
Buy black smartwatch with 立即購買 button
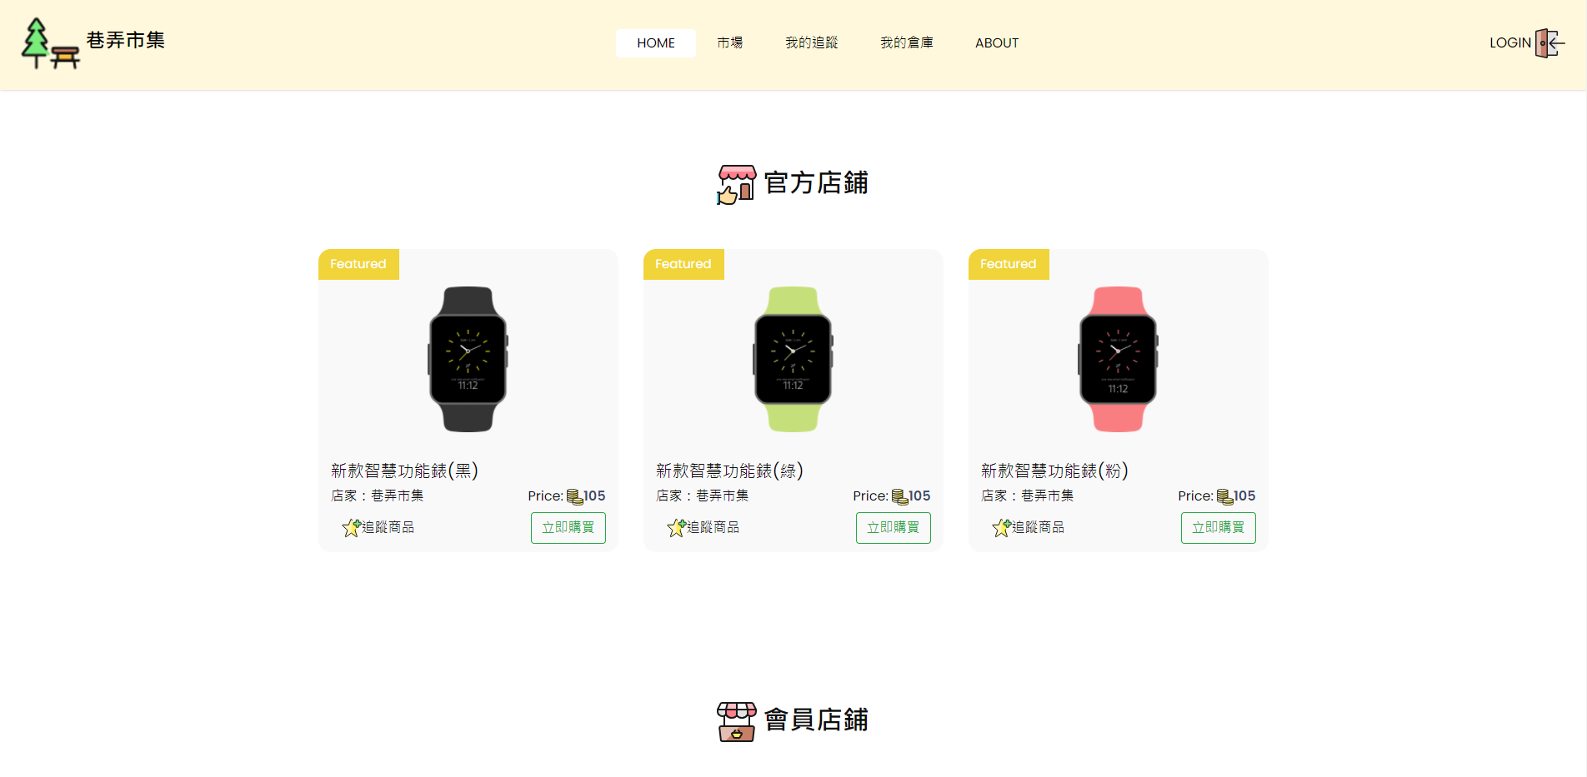[568, 528]
